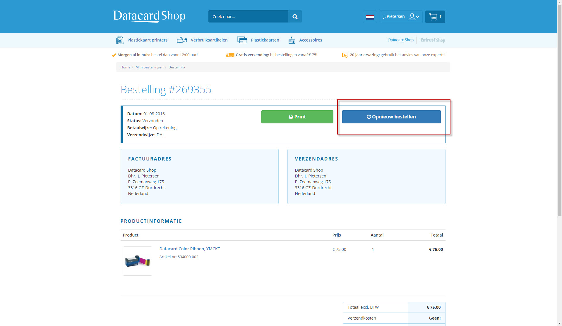Click the Bestelling #269355 heading
The height and width of the screenshot is (326, 562).
[166, 89]
